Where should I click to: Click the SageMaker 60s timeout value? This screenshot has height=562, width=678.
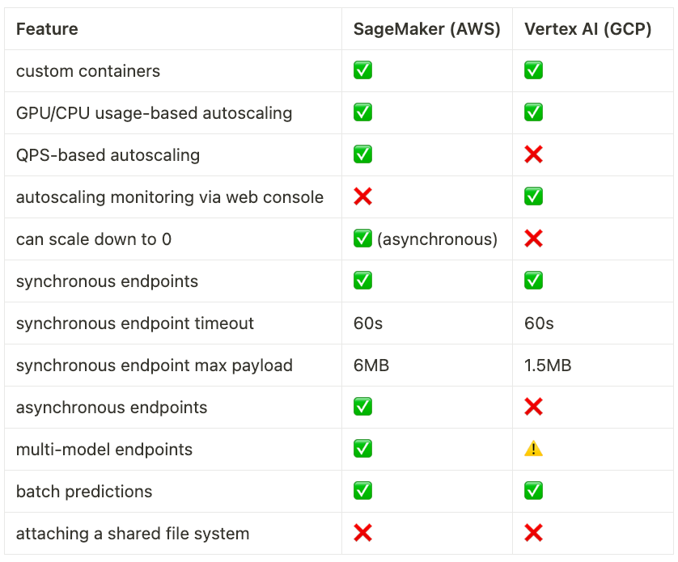[x=368, y=323]
